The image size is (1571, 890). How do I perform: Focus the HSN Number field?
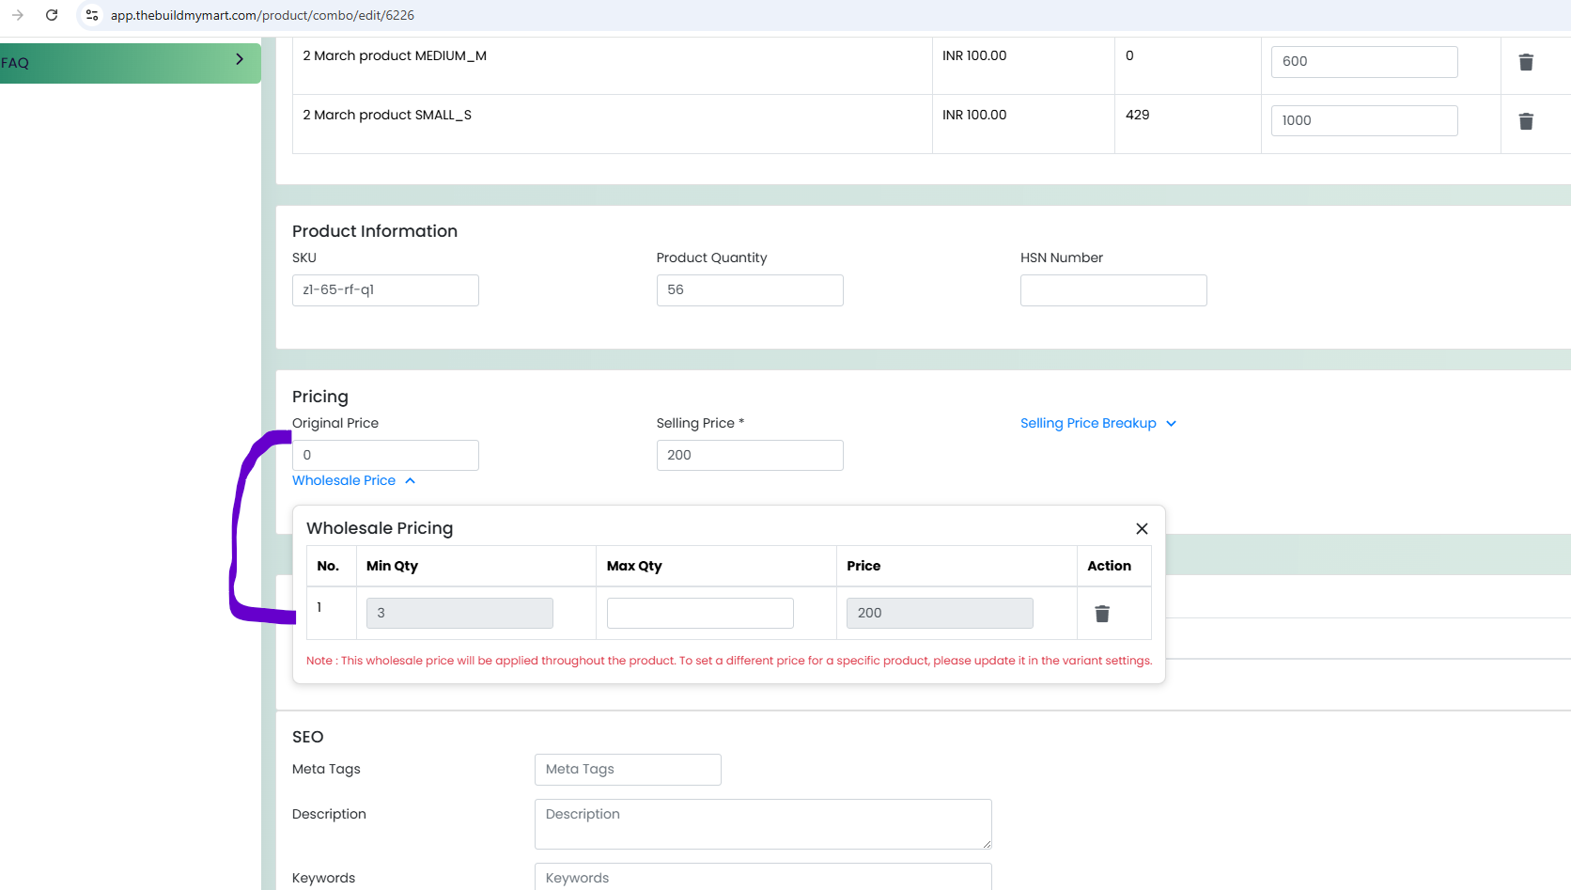pos(1113,290)
